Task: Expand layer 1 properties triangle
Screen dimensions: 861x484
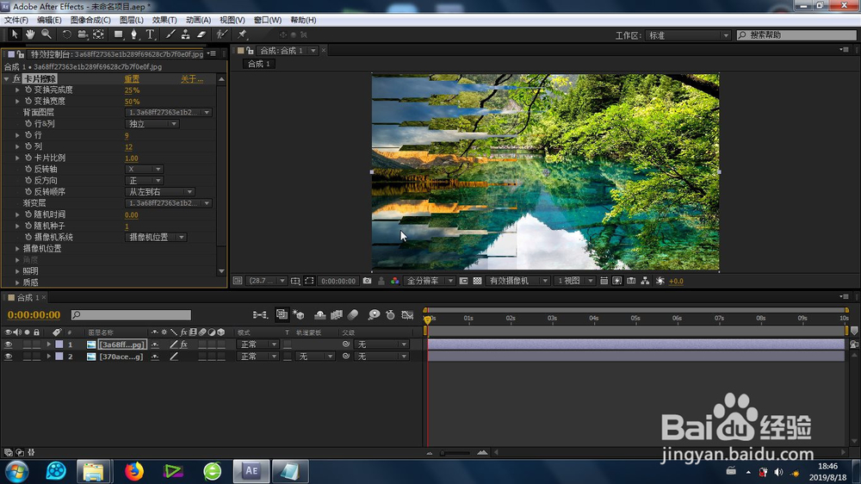Action: click(49, 344)
